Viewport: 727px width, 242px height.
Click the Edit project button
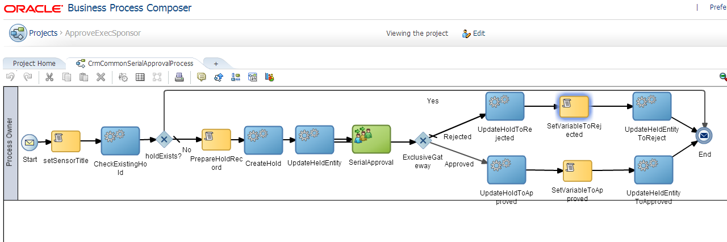(474, 34)
